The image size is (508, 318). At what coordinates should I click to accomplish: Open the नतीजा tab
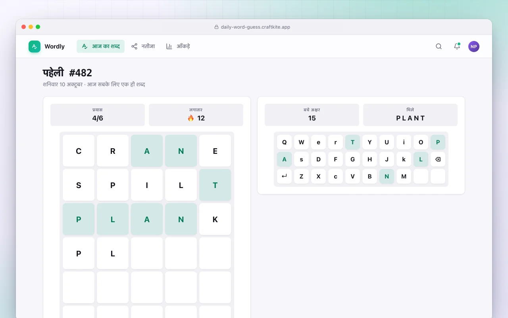click(x=143, y=47)
